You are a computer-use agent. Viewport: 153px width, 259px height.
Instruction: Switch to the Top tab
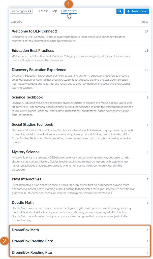54,11
